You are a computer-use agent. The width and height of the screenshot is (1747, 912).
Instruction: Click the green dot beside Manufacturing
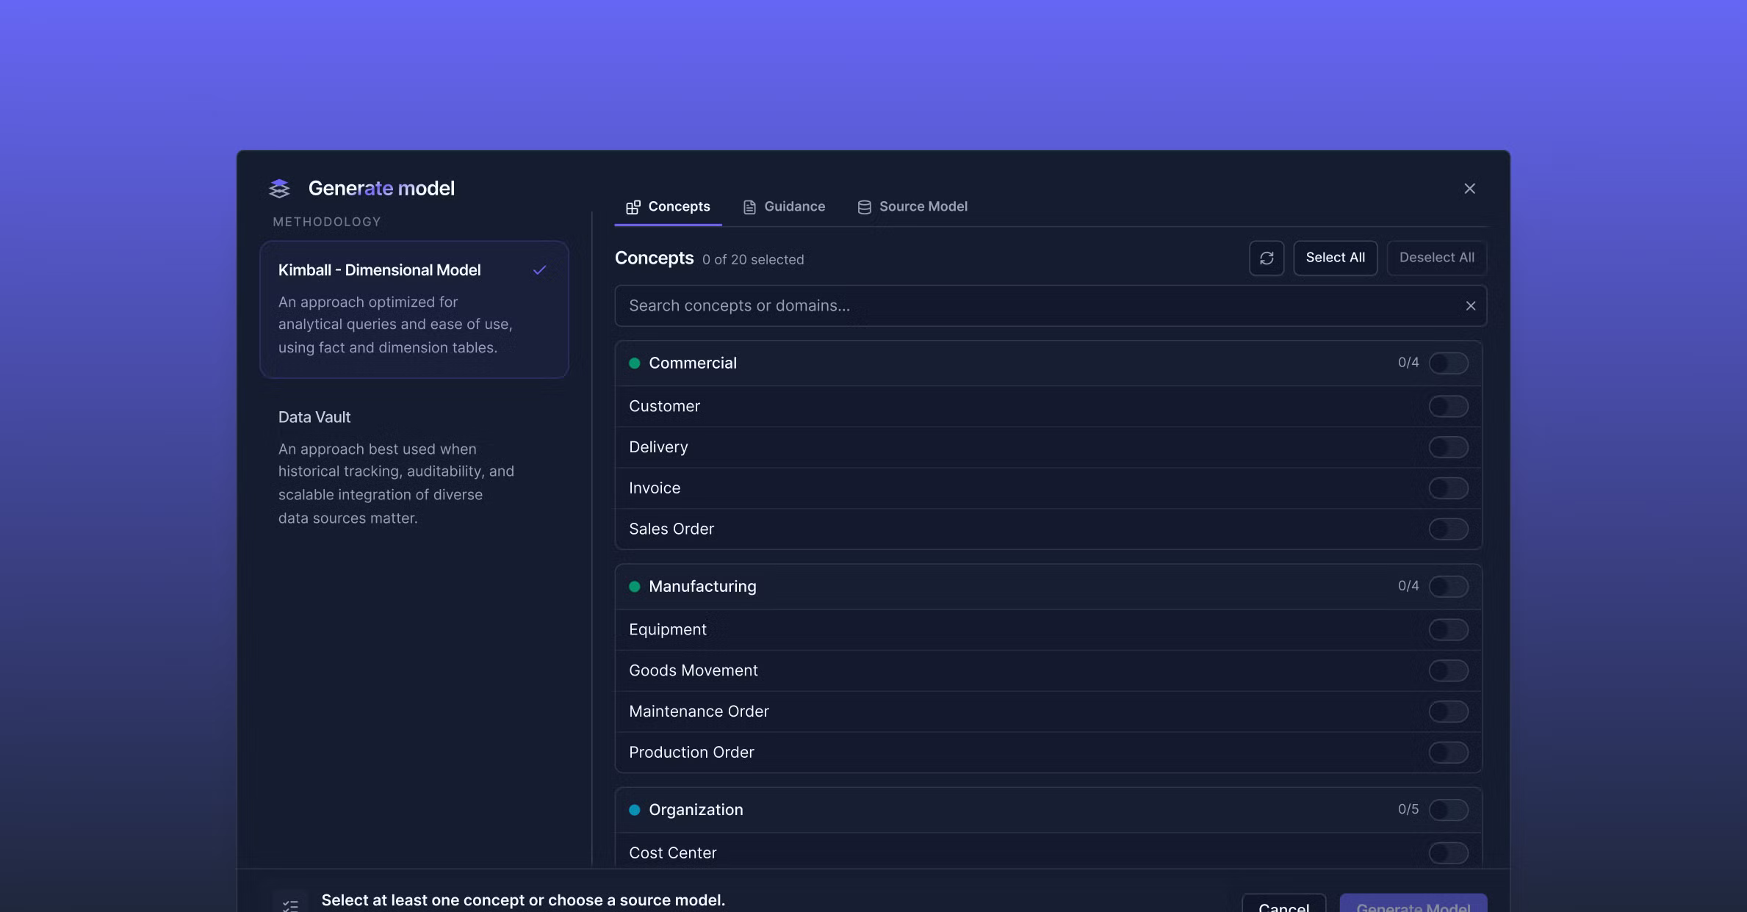[634, 586]
